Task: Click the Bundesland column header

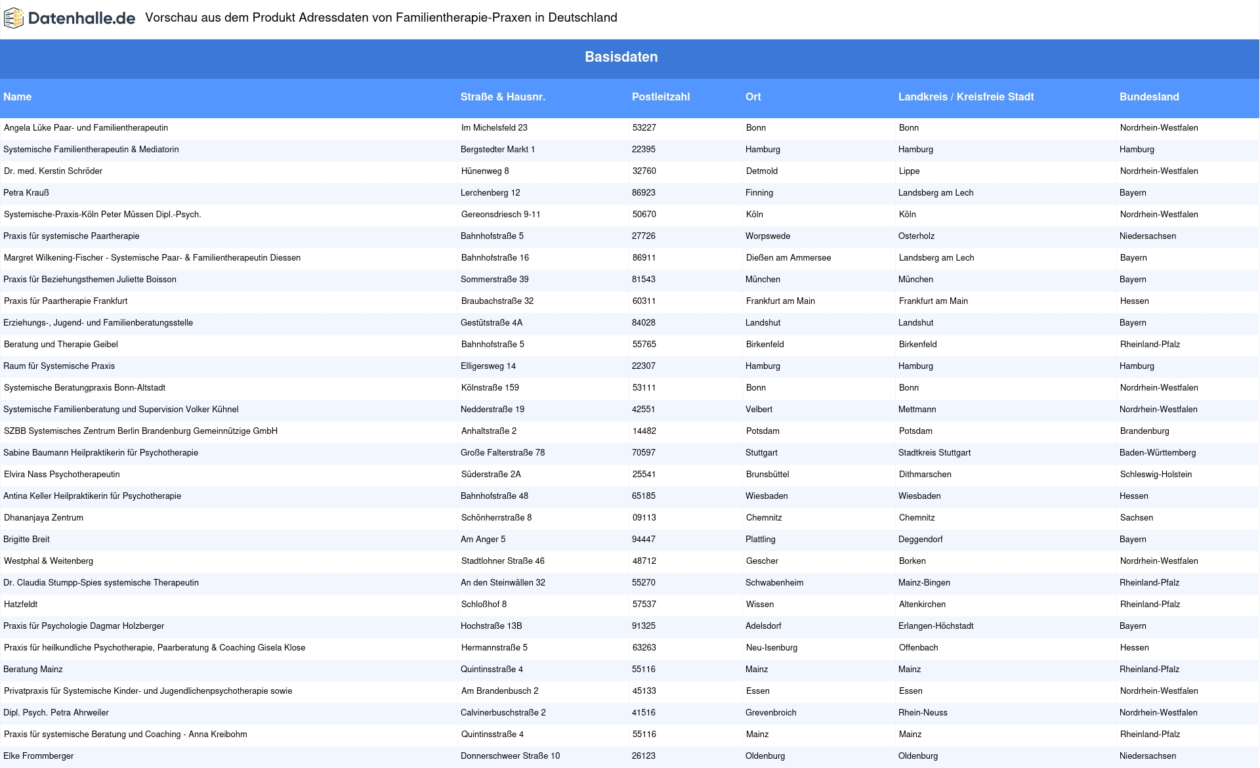Action: 1149,97
